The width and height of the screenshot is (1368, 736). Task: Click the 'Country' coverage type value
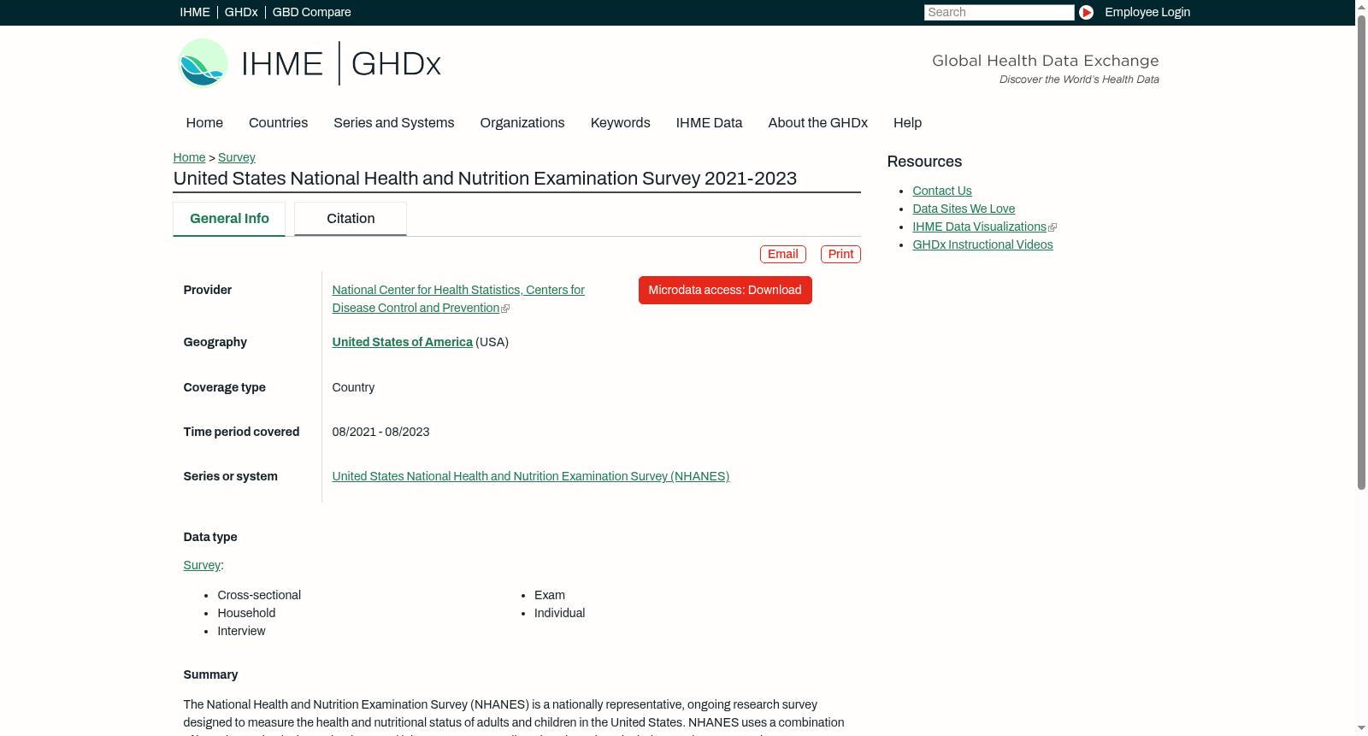(x=353, y=387)
